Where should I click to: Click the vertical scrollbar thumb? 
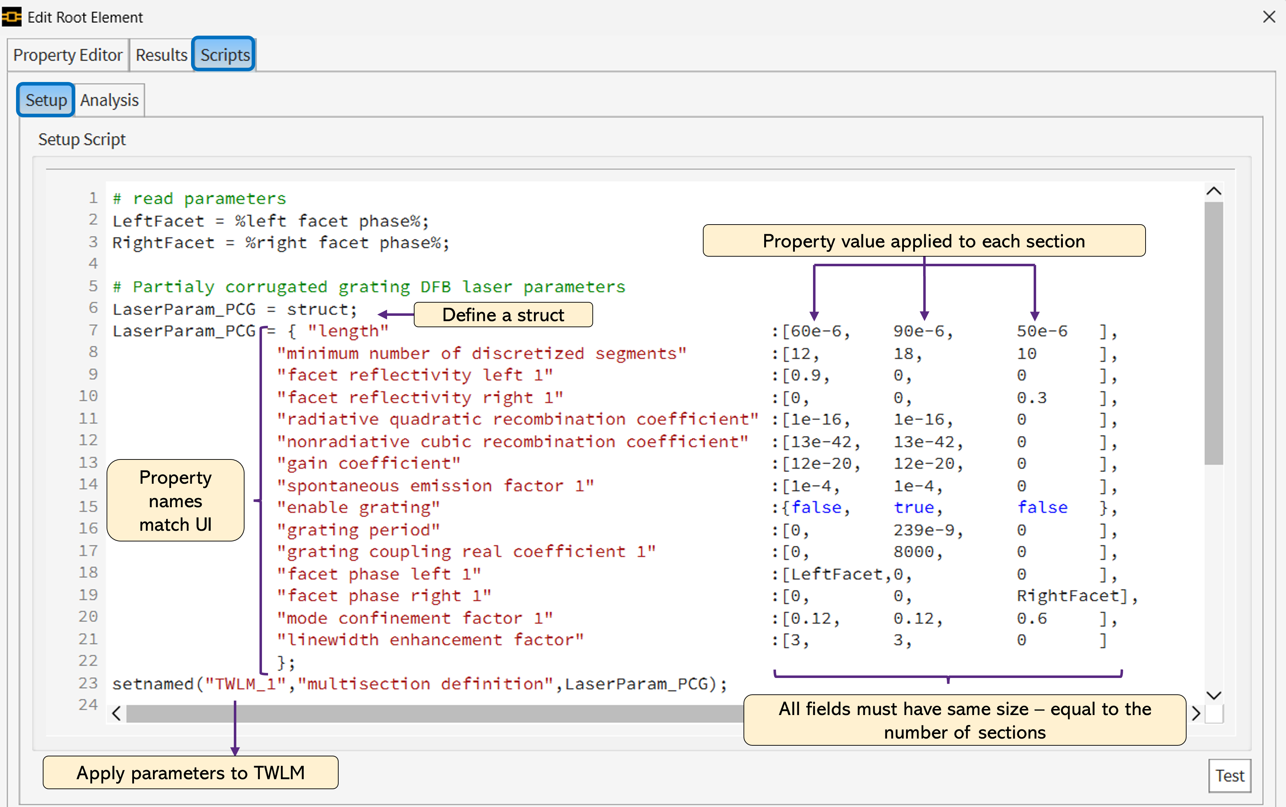1214,334
